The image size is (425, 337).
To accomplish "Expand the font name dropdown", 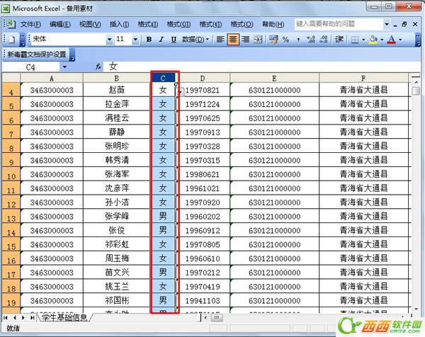I will (109, 40).
